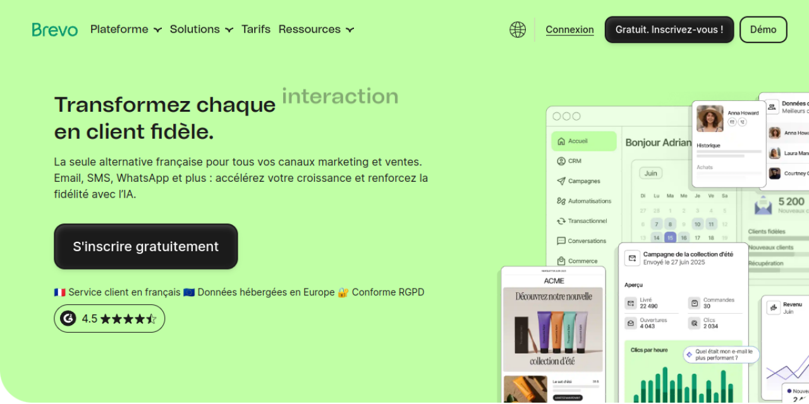
Task: Click the Clients fidèles progress bar
Action: coord(779,239)
